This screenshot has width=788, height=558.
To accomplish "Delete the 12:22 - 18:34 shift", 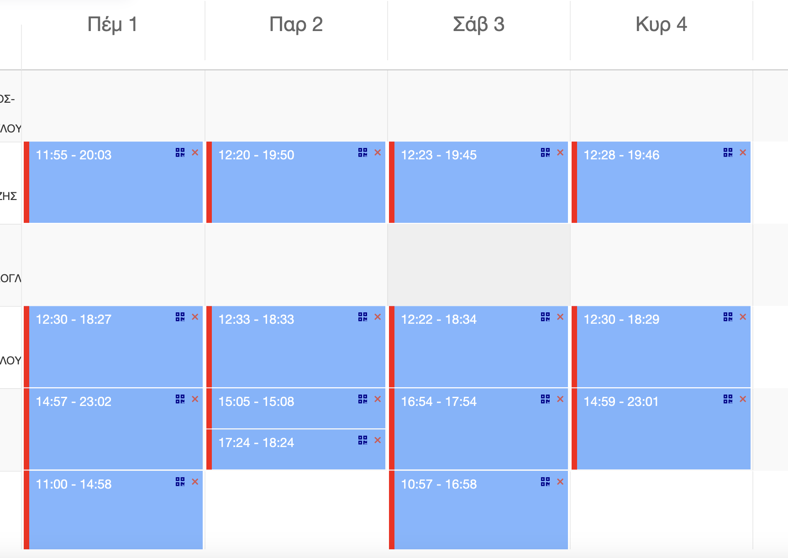I will click(560, 317).
